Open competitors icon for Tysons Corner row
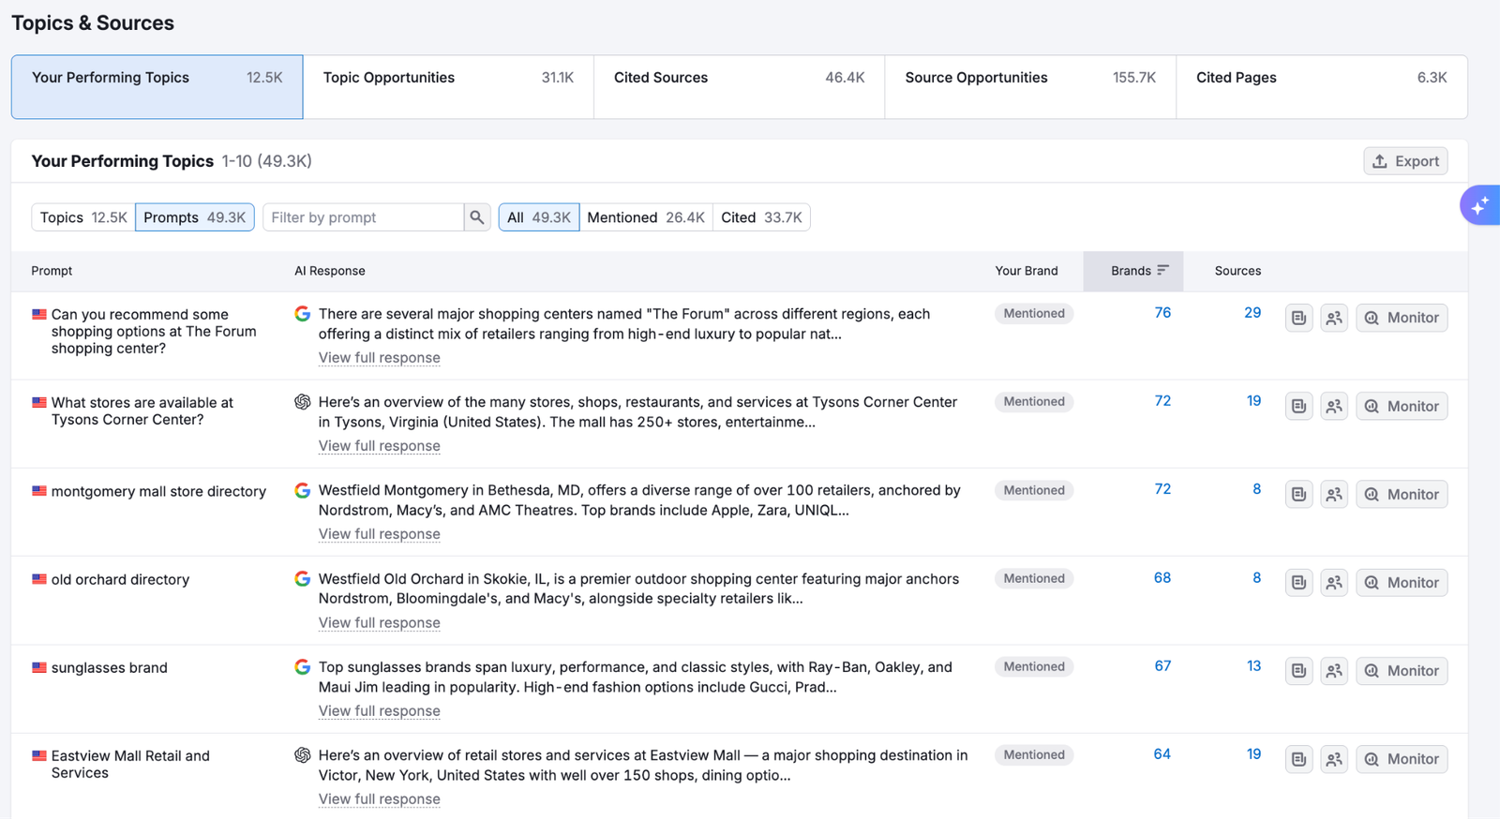The height and width of the screenshot is (819, 1500). (1334, 406)
